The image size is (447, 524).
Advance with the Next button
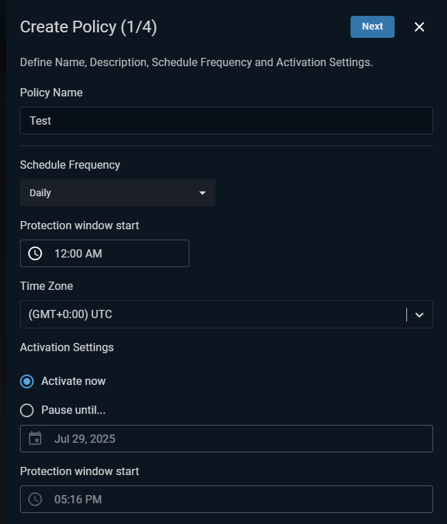[373, 27]
